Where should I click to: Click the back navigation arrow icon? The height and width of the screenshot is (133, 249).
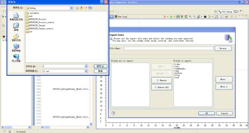[77, 8]
